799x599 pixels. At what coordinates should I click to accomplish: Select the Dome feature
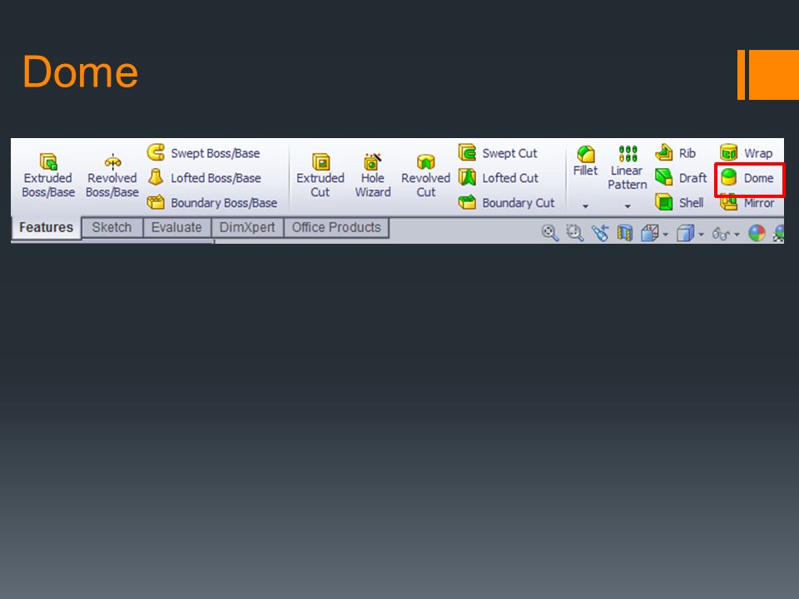point(747,178)
